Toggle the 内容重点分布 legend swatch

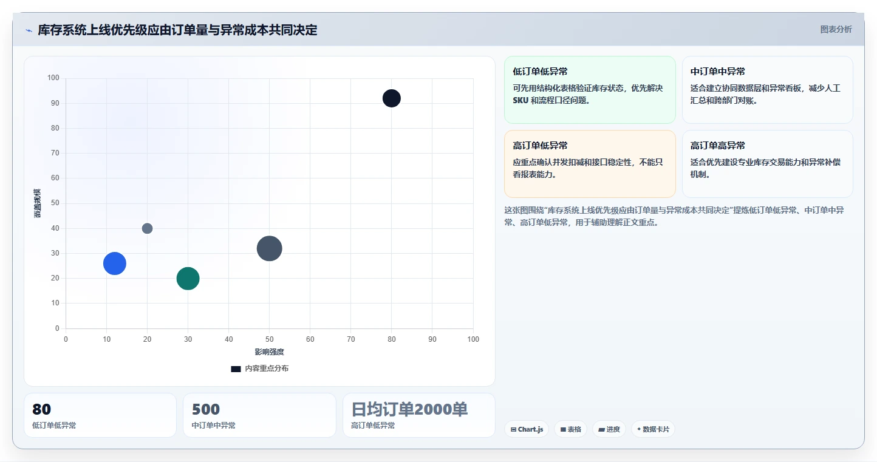[x=236, y=369]
